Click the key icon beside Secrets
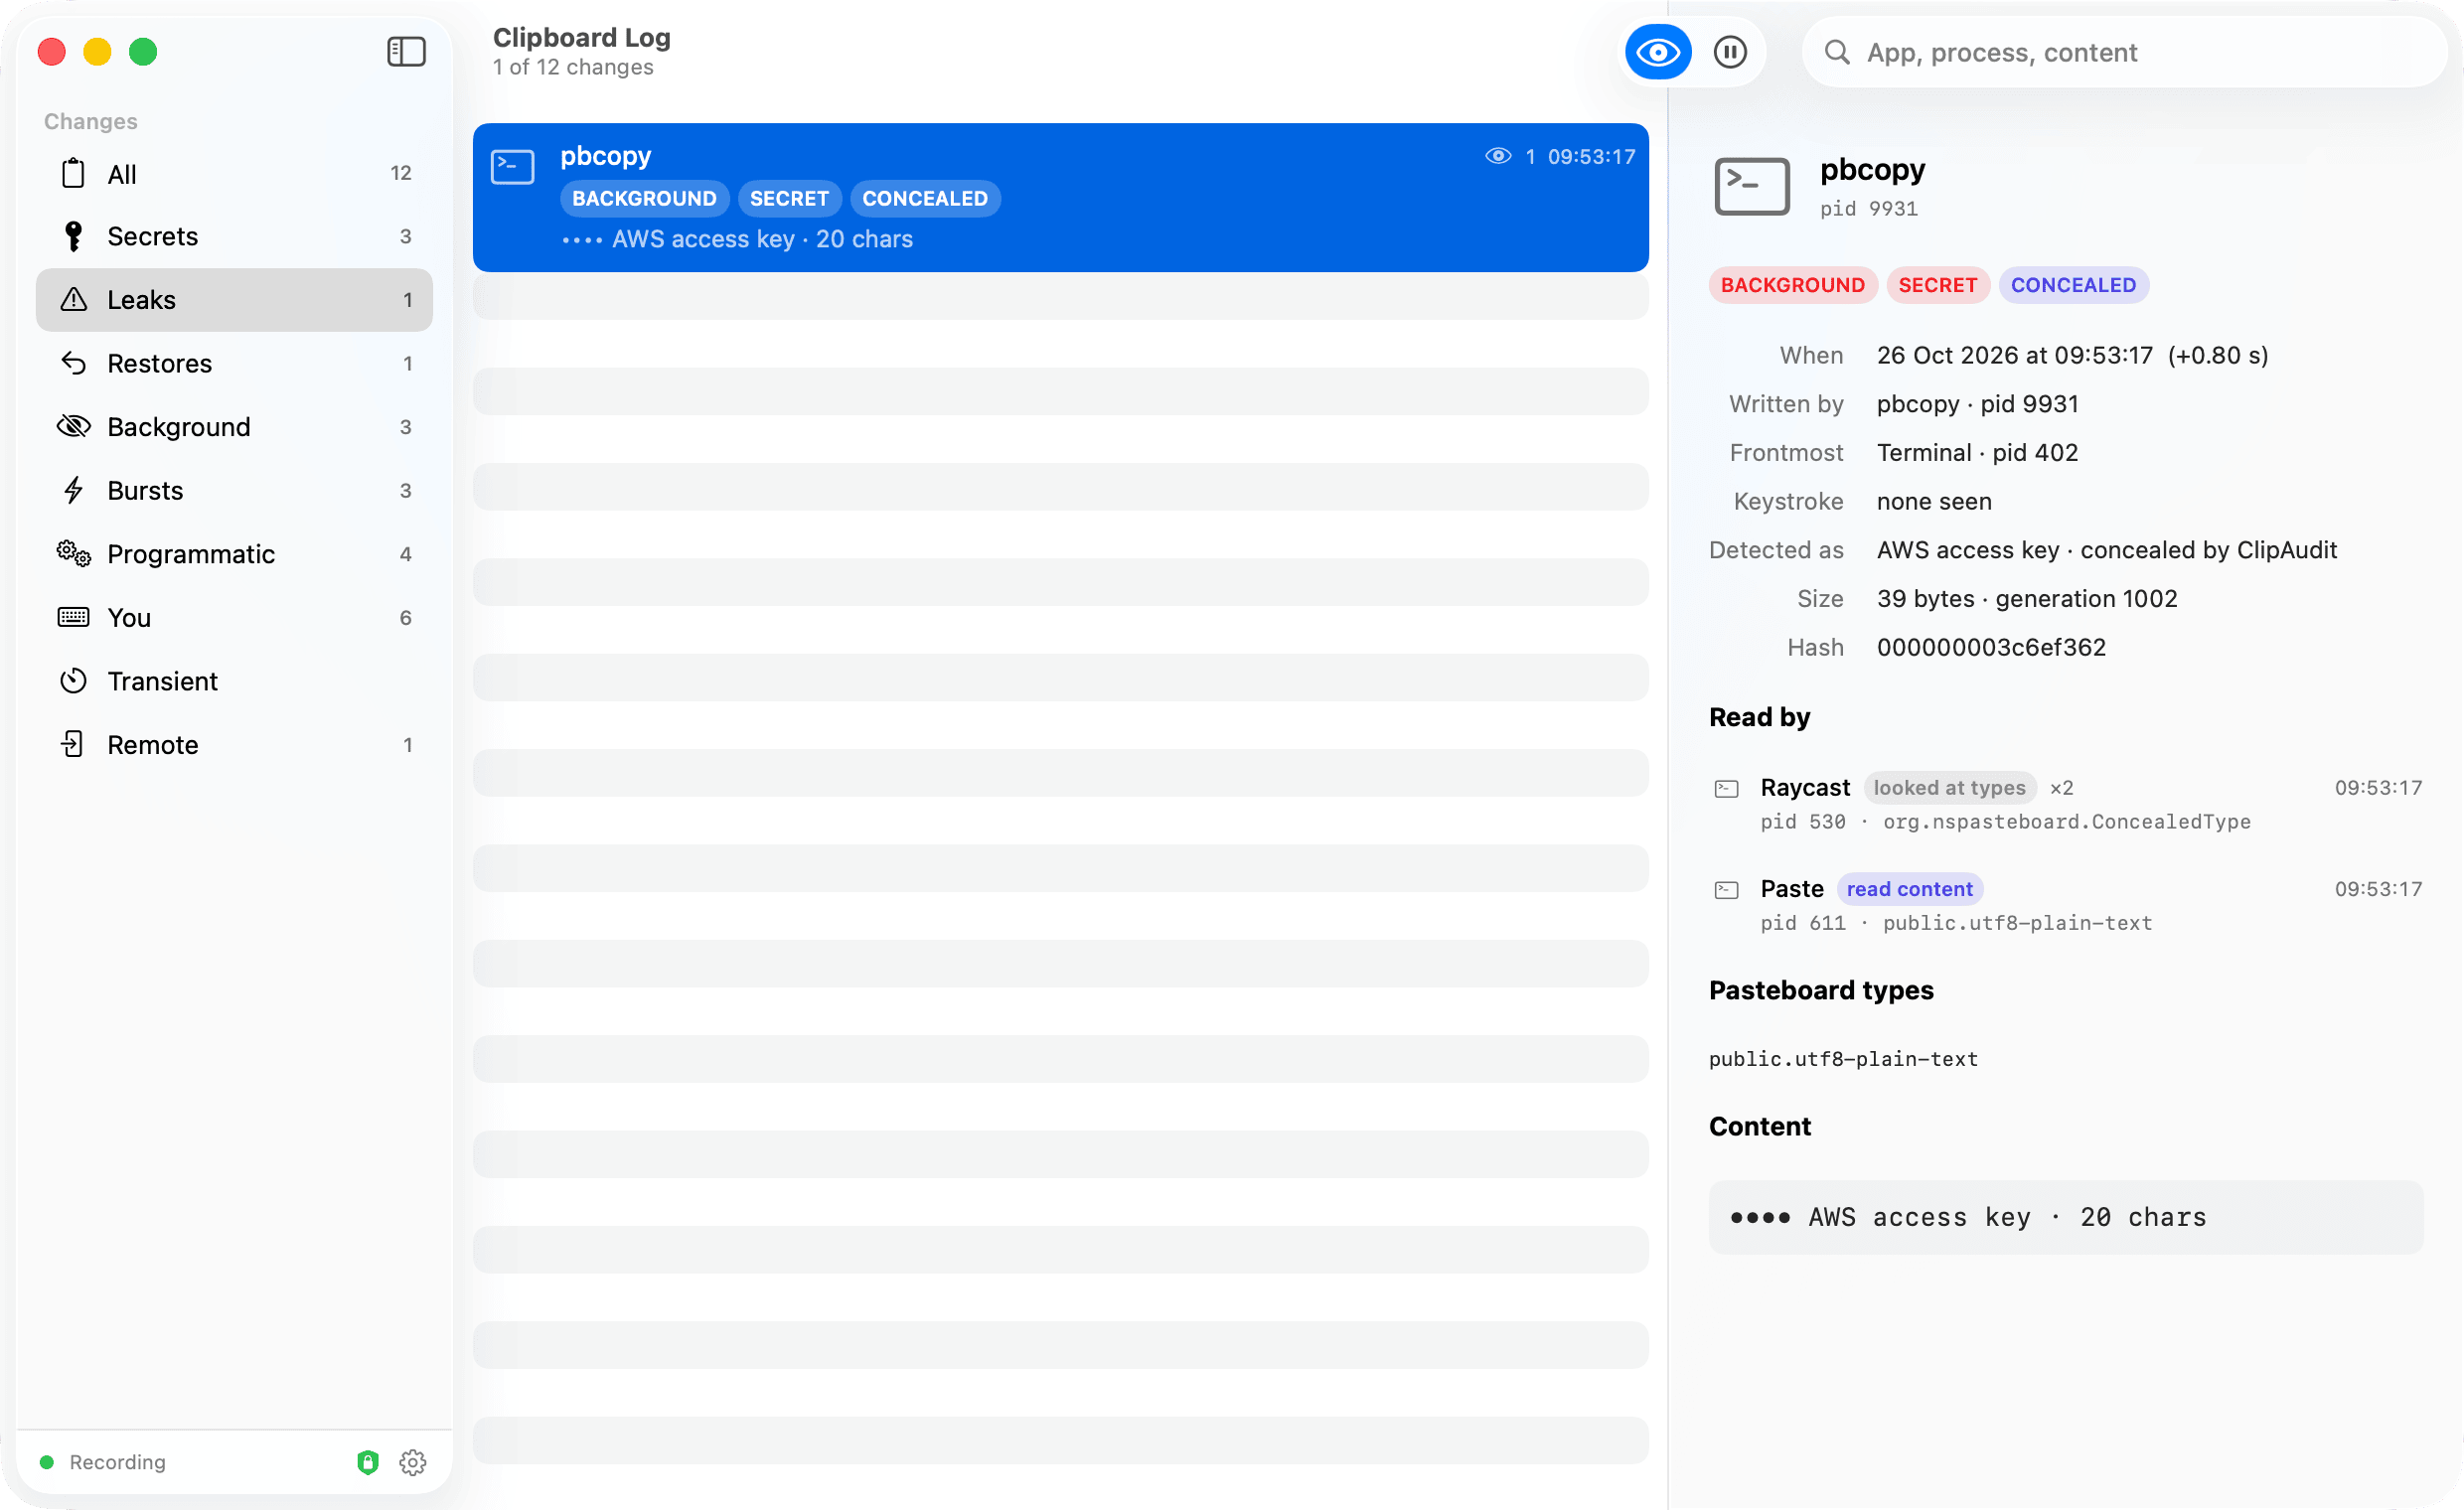This screenshot has width=2464, height=1510. coord(73,236)
